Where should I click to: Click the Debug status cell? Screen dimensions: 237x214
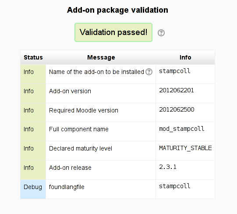[x=33, y=189]
